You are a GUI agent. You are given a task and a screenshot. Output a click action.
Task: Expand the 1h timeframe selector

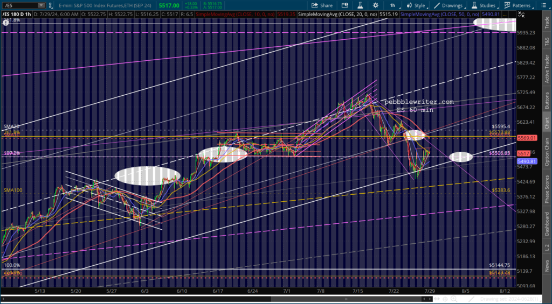tap(394, 5)
